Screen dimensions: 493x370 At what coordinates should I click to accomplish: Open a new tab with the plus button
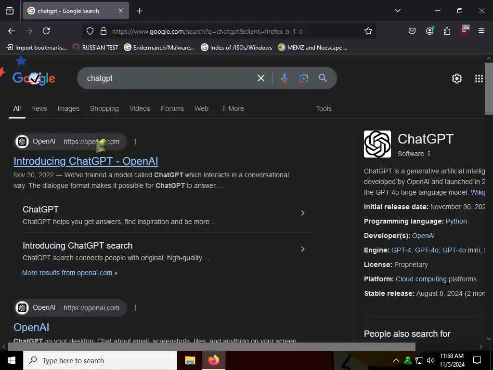pos(139,11)
